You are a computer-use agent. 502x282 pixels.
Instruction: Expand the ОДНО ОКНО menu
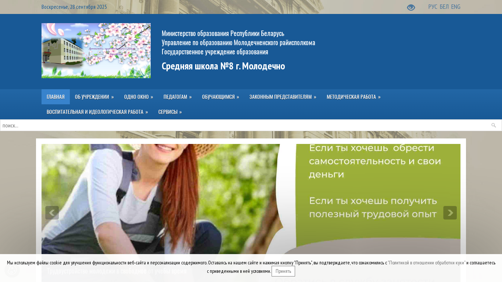coord(139,97)
